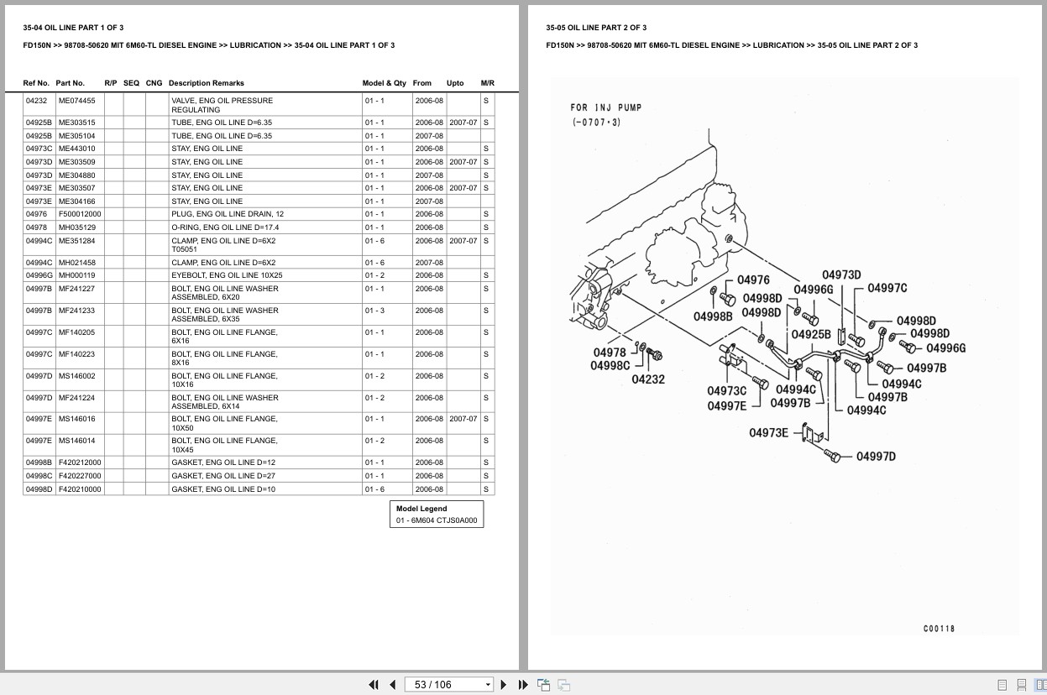Go to the first page
The width and height of the screenshot is (1047, 695).
(374, 685)
